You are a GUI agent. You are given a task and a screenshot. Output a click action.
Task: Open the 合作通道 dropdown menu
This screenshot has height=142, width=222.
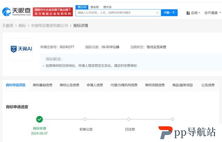tap(213, 13)
